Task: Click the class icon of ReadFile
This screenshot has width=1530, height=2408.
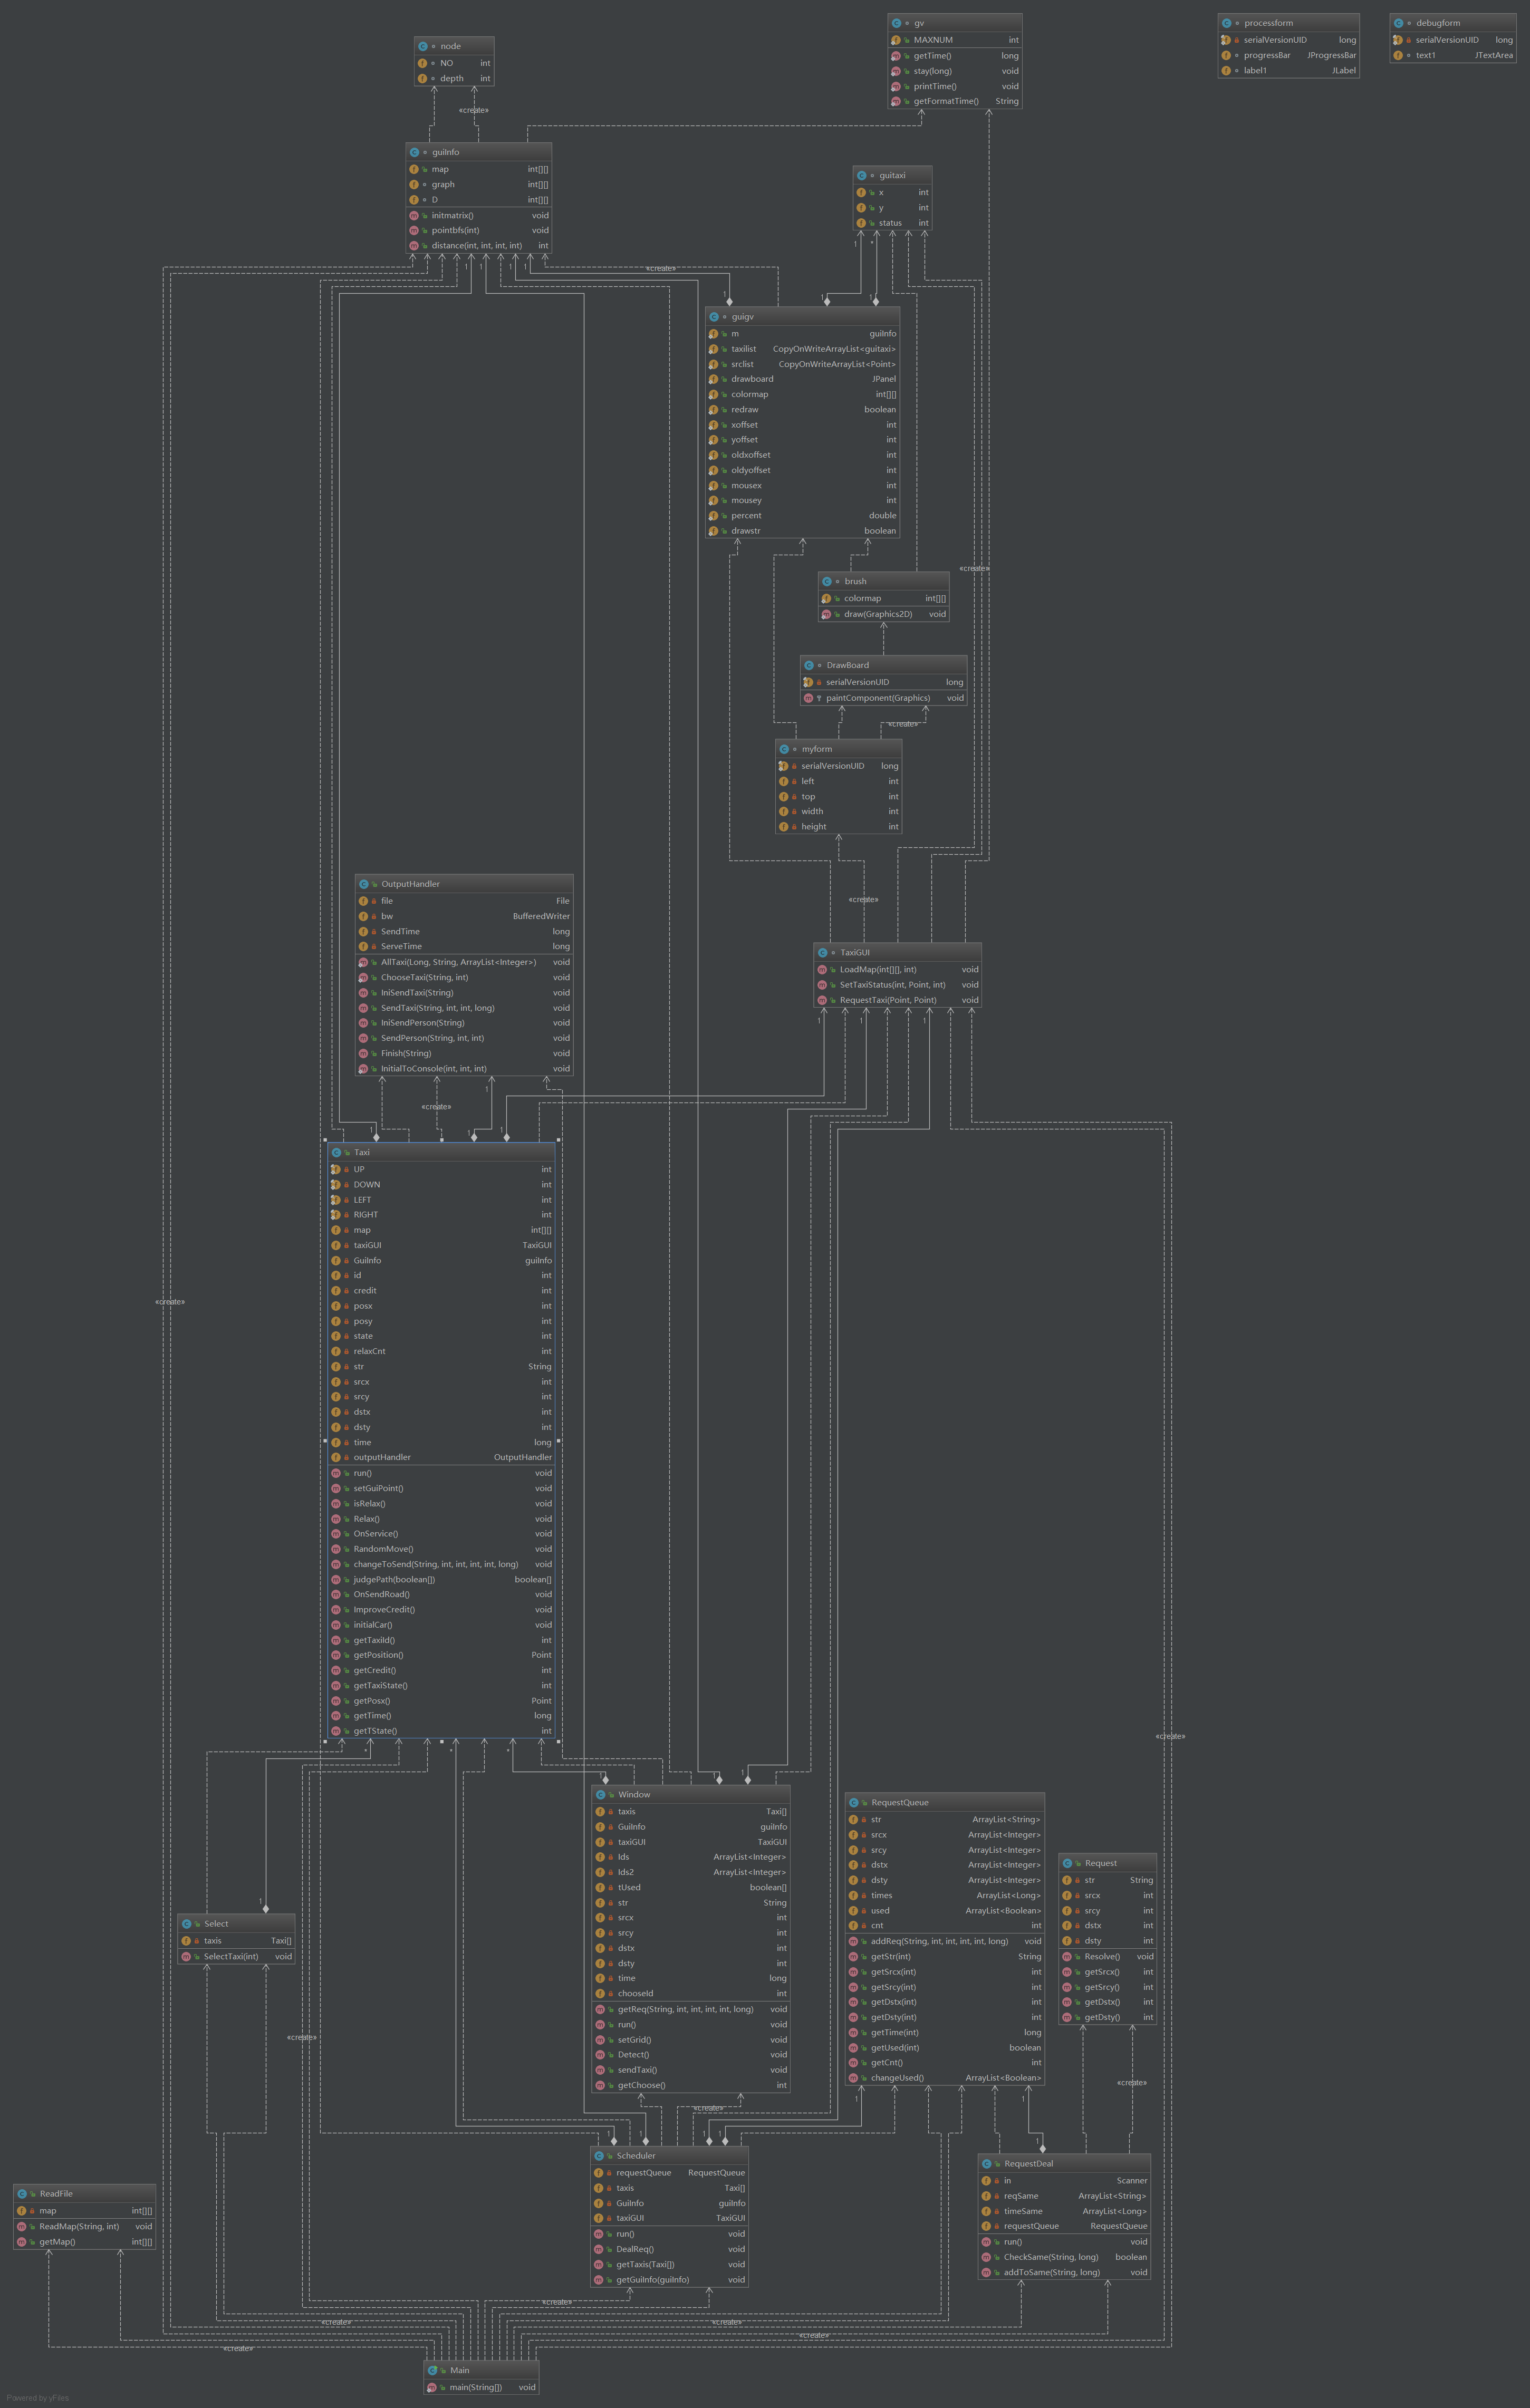Action: pos(22,2193)
